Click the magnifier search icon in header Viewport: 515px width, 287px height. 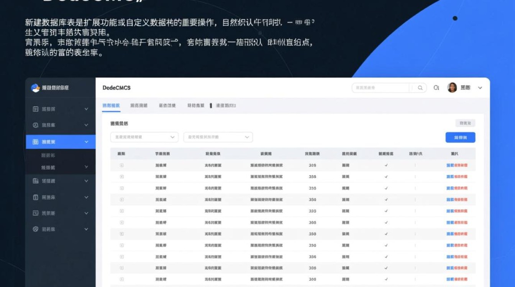pos(420,88)
